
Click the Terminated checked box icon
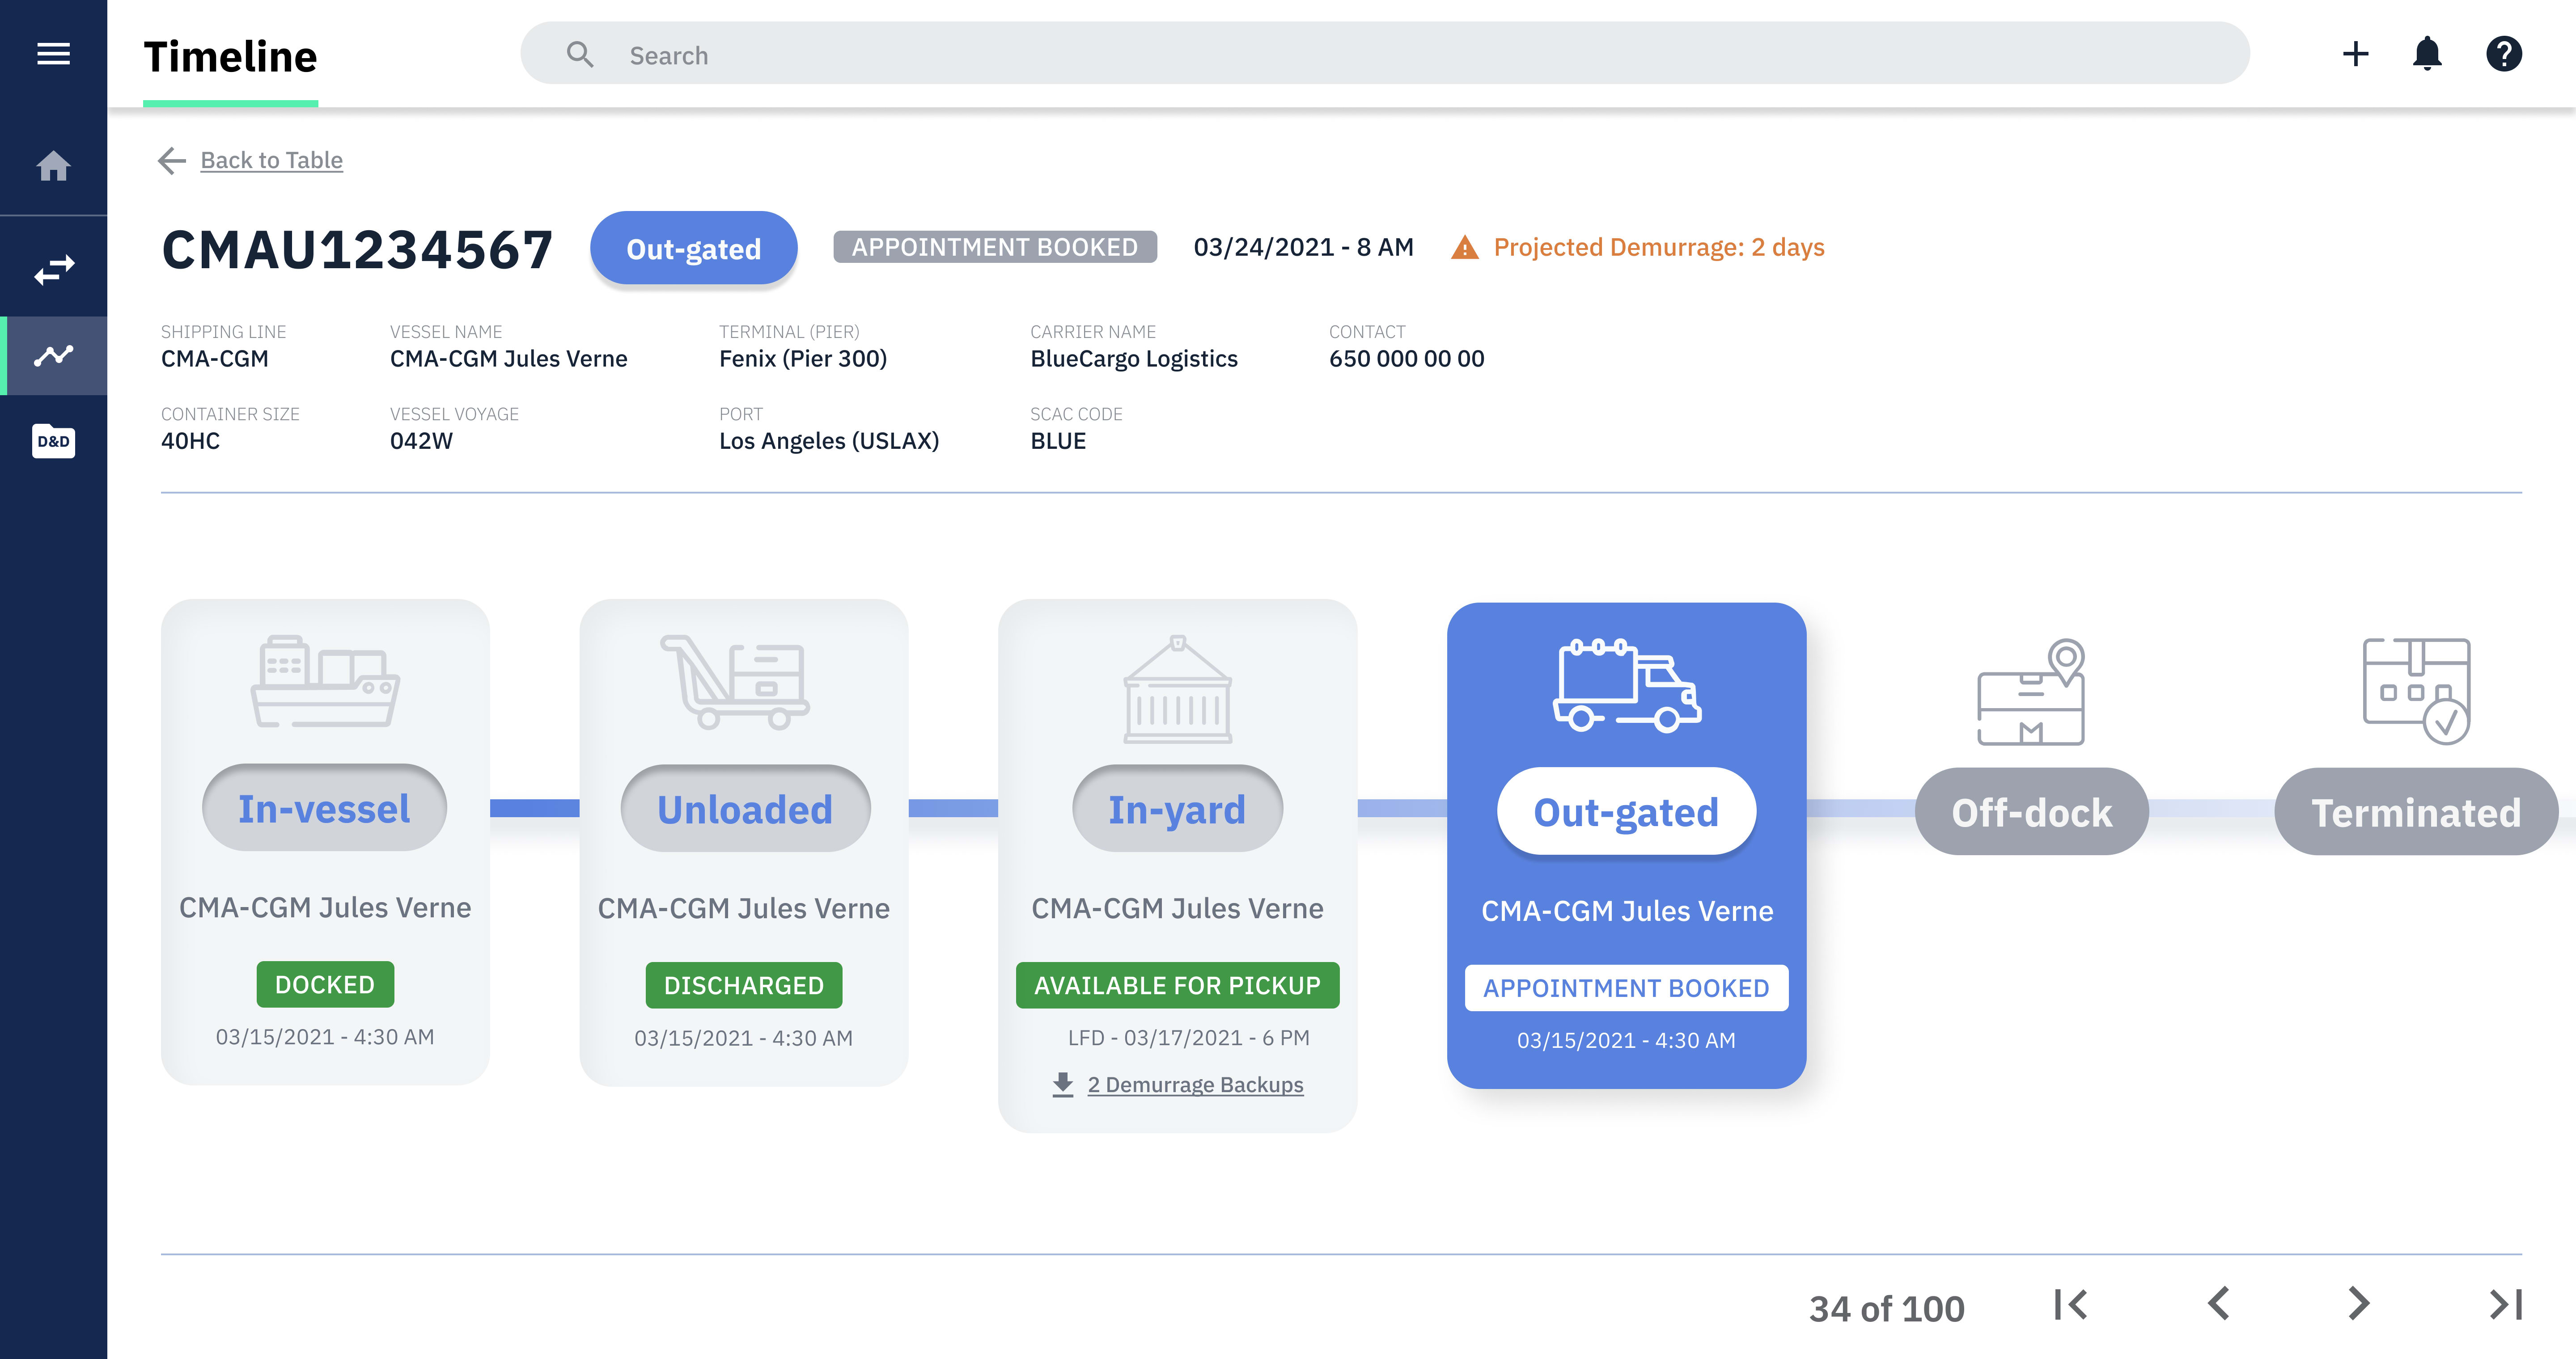pos(2416,692)
